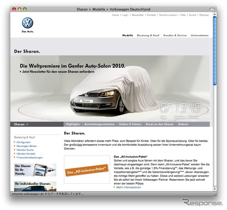Switch to the Highlights tab
Screen dimensions: 227x210
pos(73,124)
